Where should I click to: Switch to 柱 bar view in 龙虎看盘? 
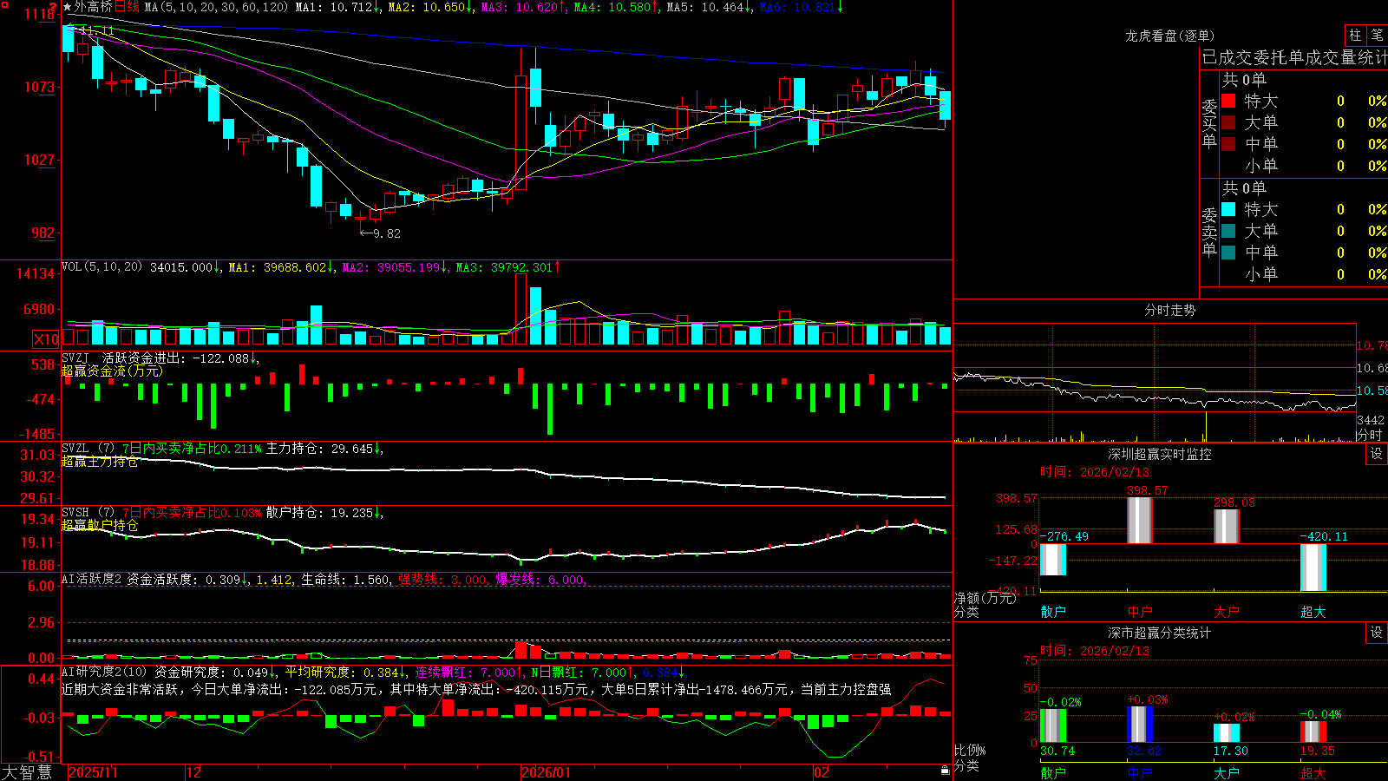tap(1355, 36)
